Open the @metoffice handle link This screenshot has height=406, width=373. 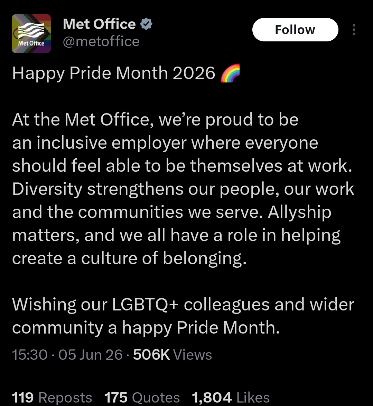click(101, 41)
